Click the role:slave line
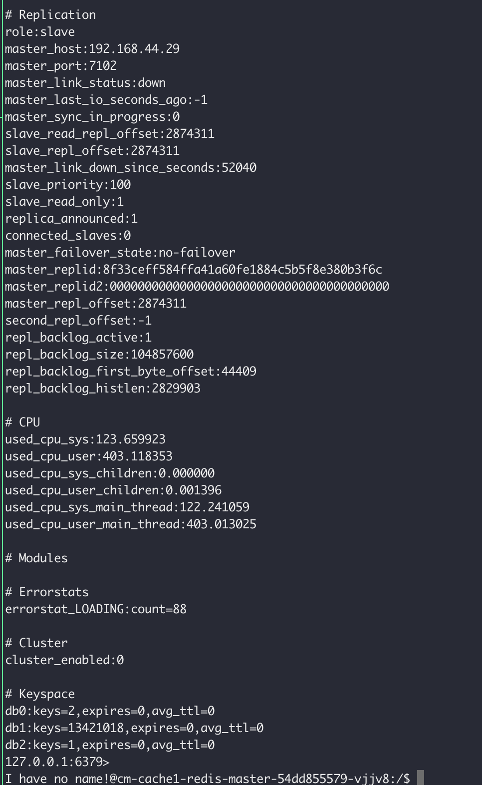The width and height of the screenshot is (482, 785). (40, 32)
